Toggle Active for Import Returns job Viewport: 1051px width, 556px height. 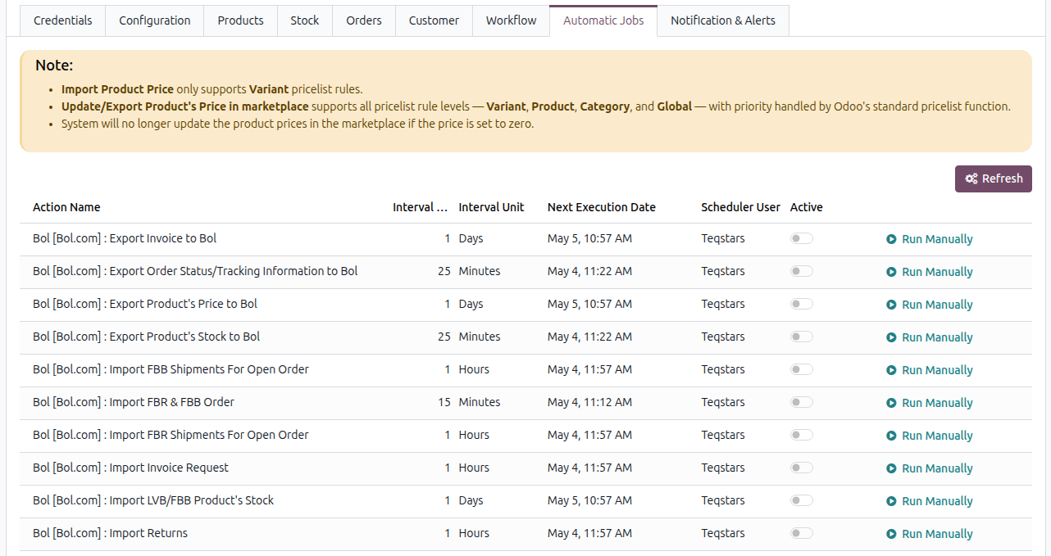801,533
